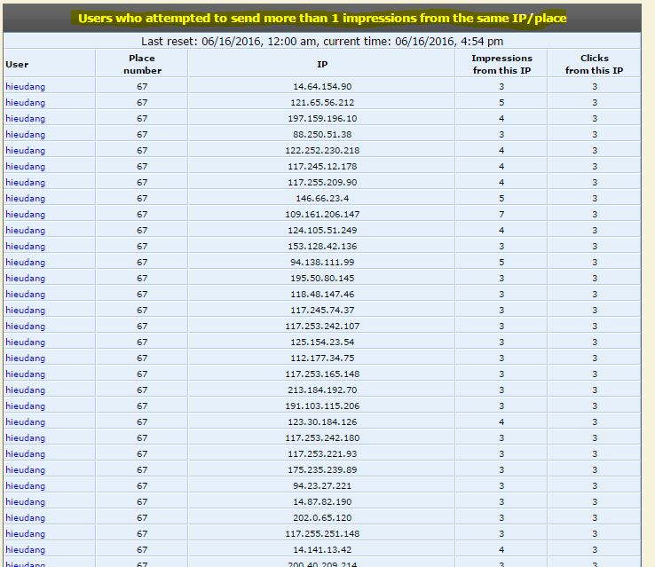Select IP address 94.138.111.99

point(322,263)
